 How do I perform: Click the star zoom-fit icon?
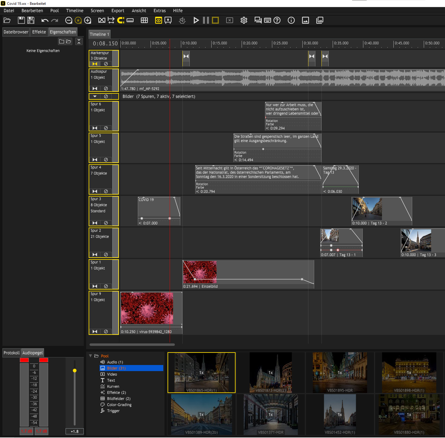click(78, 20)
